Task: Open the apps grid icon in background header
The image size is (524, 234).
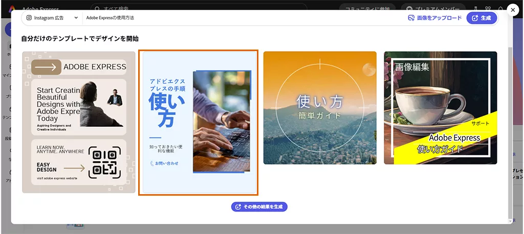Action: point(488,8)
